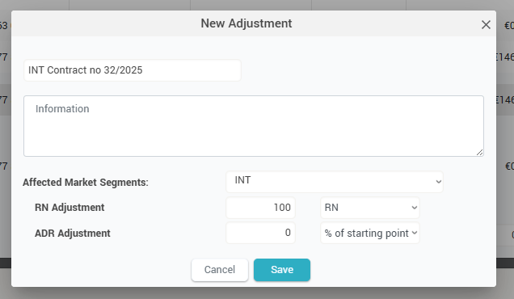Click the adjustment name field 'INT Contract no 32/2025'
The width and height of the screenshot is (514, 299).
point(133,70)
